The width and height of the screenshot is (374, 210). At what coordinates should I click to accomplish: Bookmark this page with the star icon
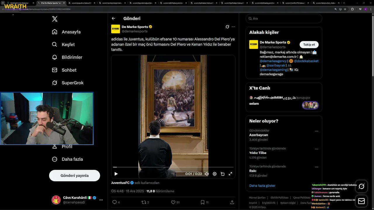coord(345,9)
